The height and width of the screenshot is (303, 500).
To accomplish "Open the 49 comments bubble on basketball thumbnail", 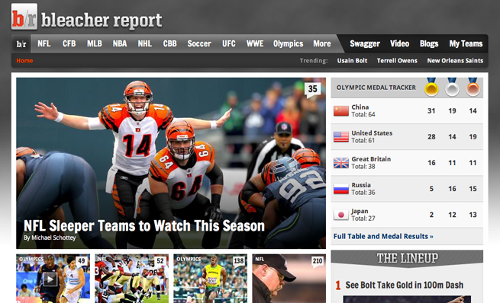I will pos(82,262).
